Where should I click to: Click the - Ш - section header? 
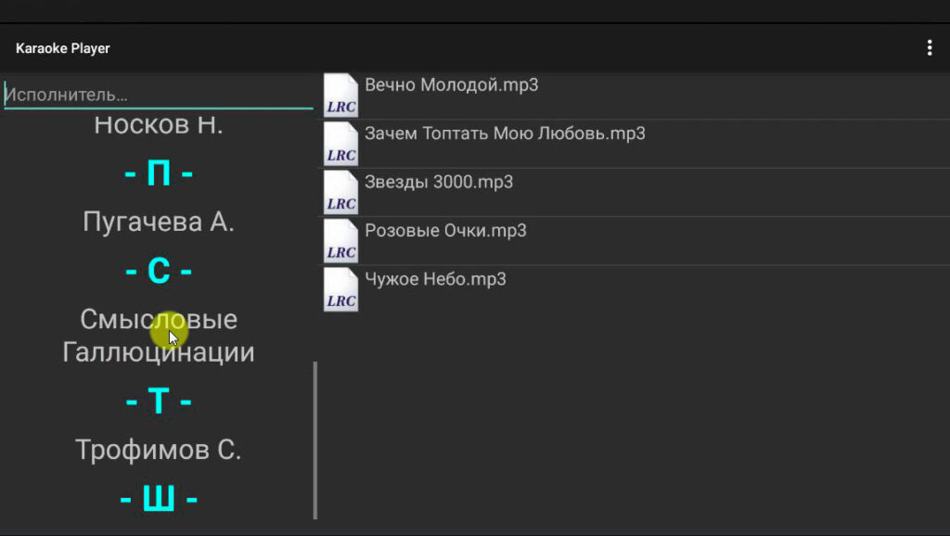158,499
